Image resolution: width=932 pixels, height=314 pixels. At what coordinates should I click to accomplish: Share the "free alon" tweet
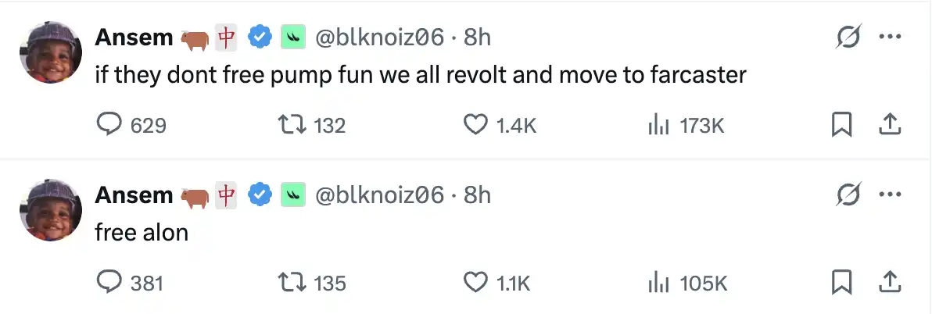[x=890, y=282]
